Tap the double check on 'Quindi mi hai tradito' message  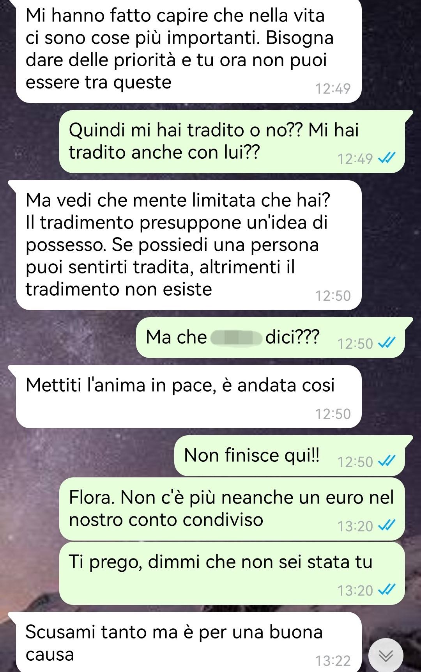(387, 158)
